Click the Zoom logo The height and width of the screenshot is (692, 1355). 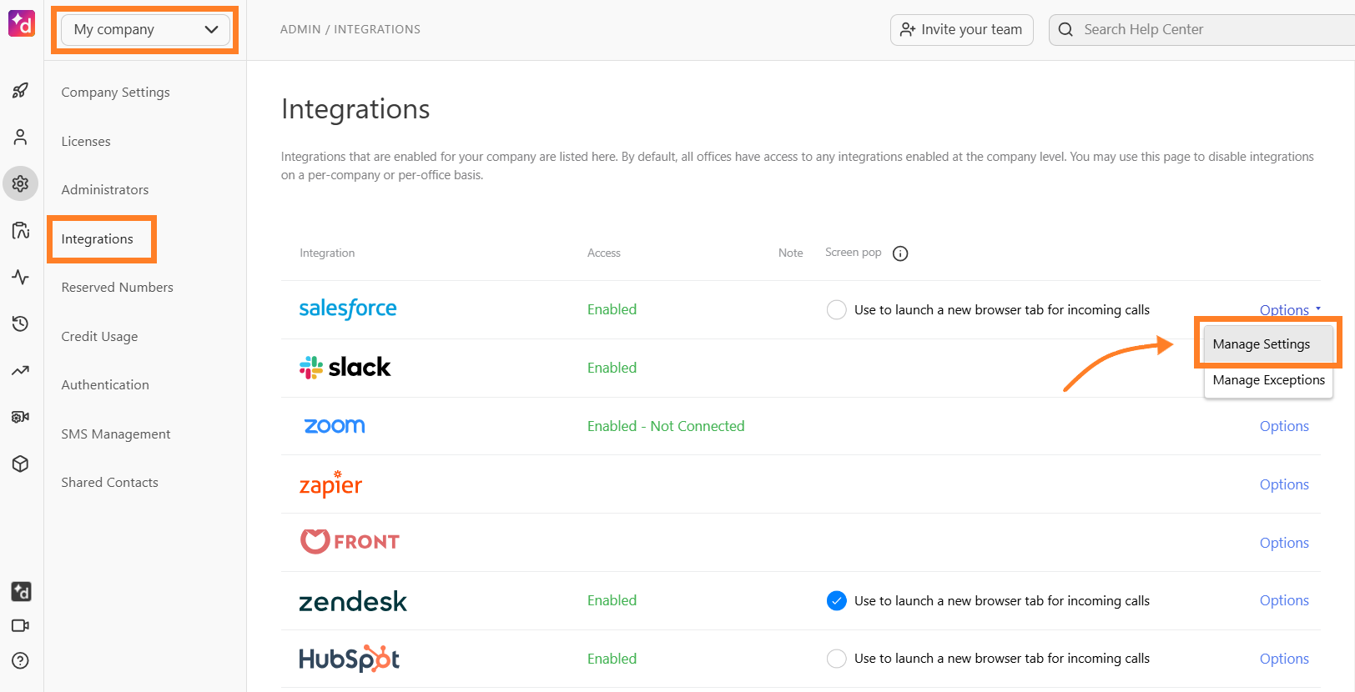click(x=335, y=426)
